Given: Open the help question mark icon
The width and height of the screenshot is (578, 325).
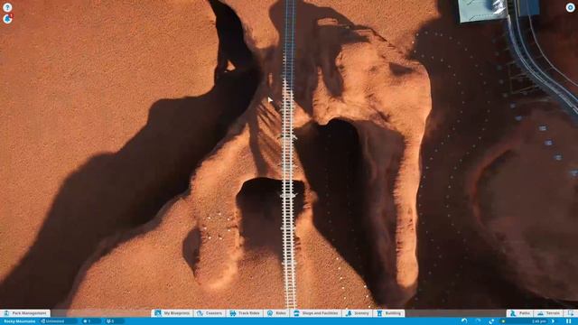Looking at the screenshot, I should [7, 7].
